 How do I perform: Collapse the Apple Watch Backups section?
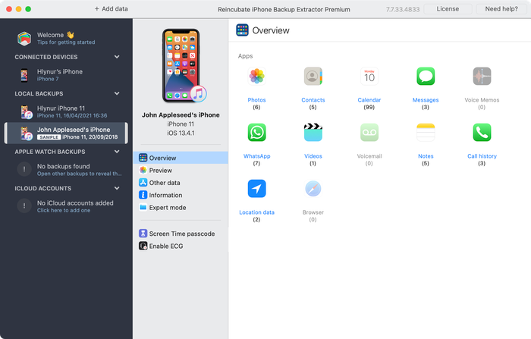click(117, 152)
